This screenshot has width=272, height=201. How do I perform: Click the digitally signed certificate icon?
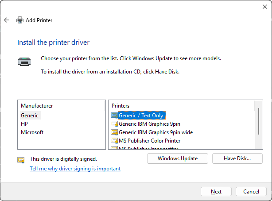pyautogui.click(x=21, y=160)
